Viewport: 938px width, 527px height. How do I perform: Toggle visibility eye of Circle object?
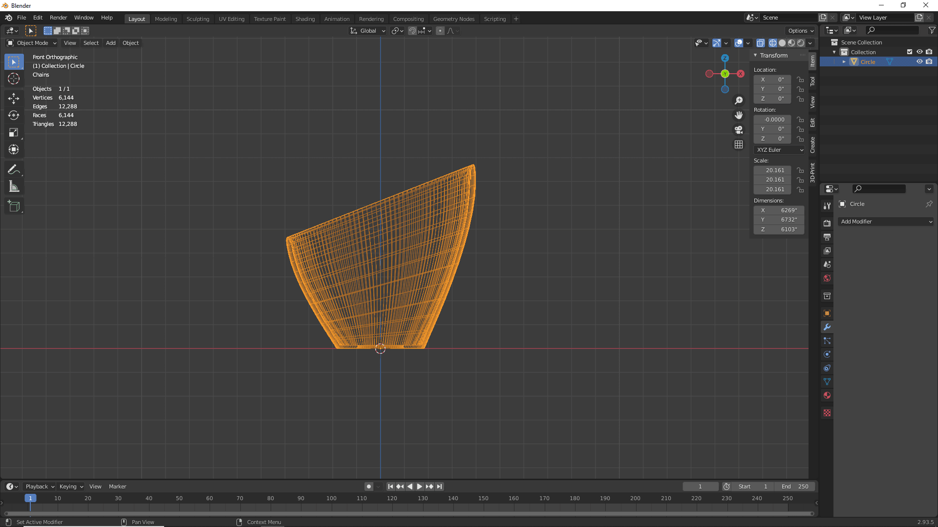point(919,61)
